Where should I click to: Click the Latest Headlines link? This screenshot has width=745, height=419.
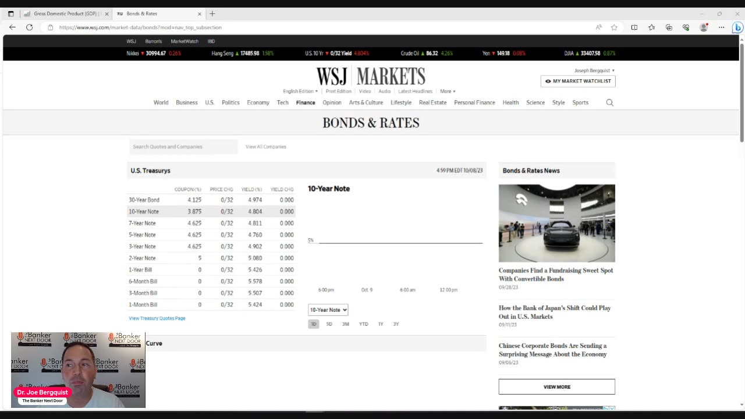click(415, 91)
